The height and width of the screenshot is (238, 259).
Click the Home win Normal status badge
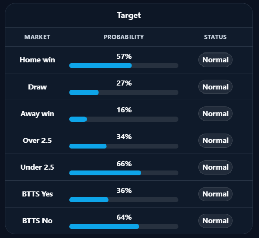(215, 60)
